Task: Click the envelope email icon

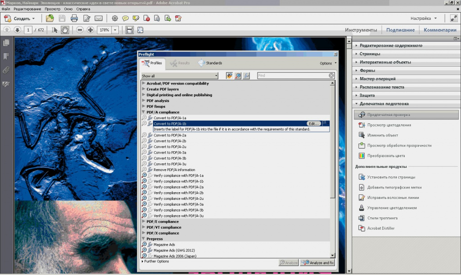Action: 99,18
